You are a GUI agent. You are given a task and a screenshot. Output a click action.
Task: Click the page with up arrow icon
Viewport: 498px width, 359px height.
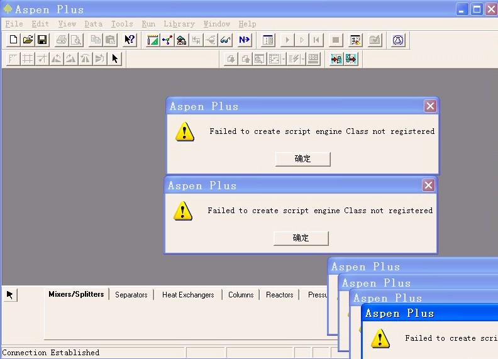click(x=245, y=58)
